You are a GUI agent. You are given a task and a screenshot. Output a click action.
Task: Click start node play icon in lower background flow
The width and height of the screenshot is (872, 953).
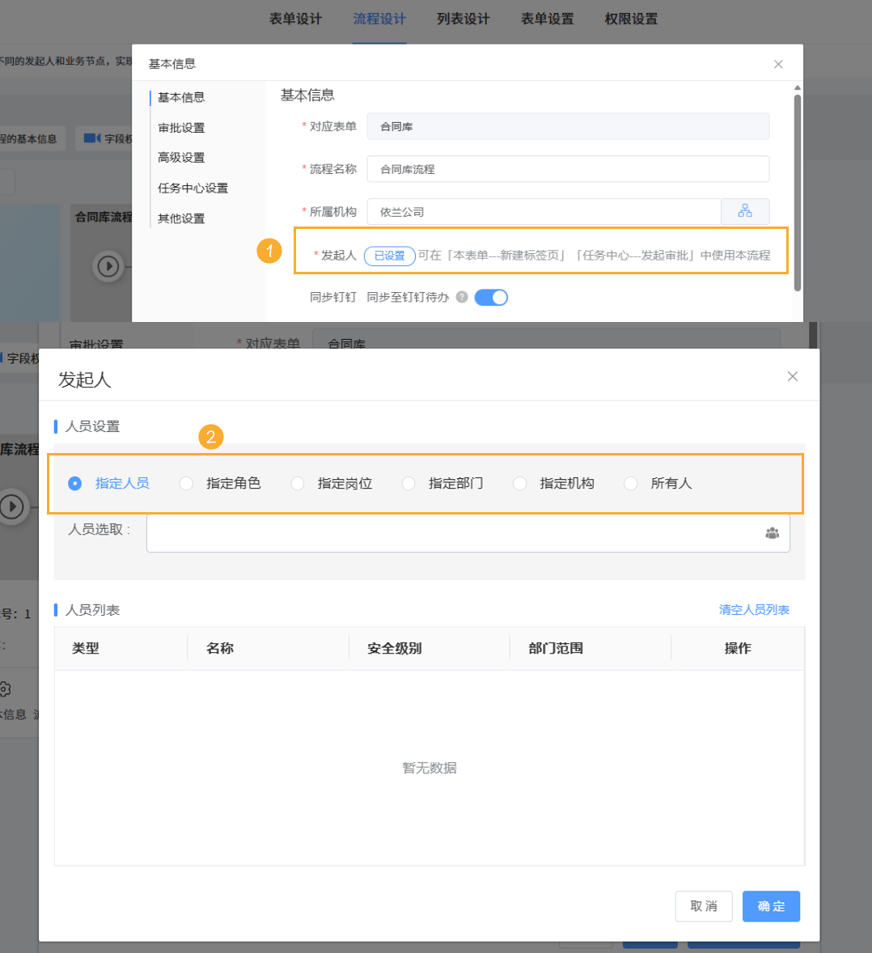[x=12, y=506]
